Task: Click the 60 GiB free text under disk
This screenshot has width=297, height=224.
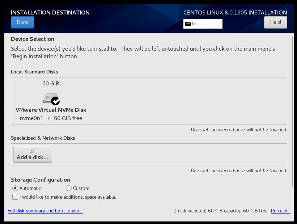Action: click(68, 118)
